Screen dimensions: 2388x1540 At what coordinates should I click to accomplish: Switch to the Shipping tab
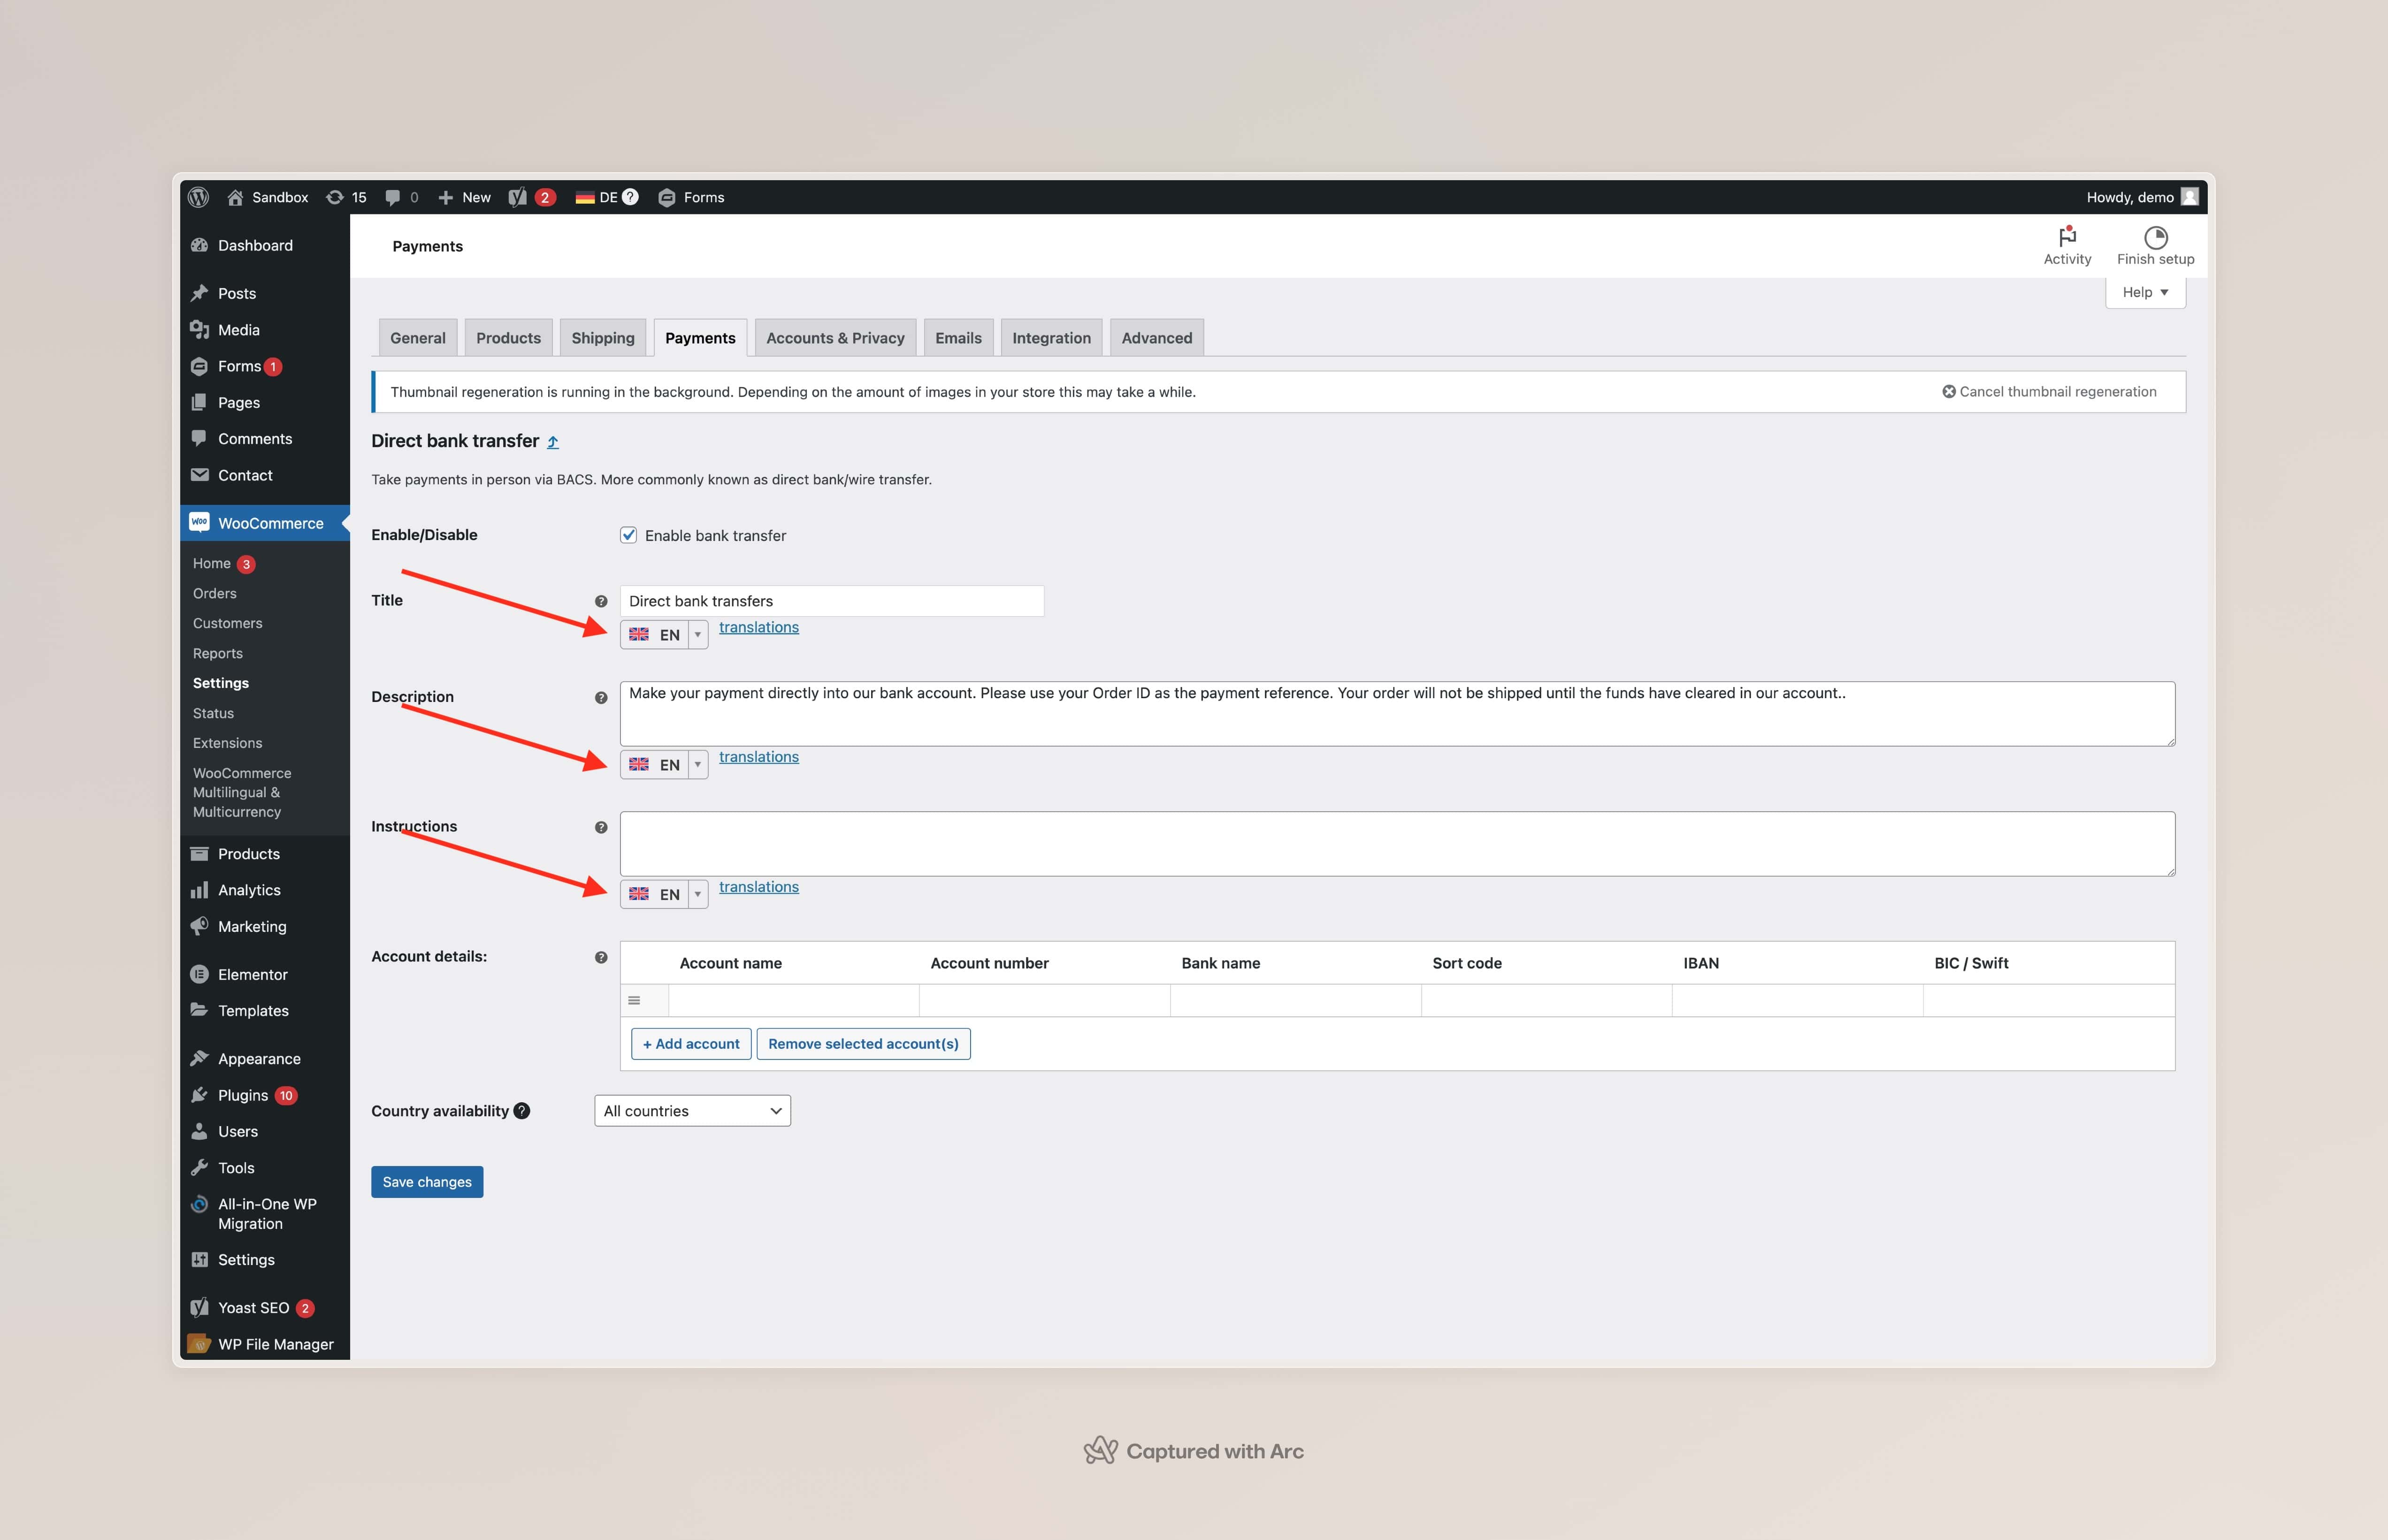[603, 338]
